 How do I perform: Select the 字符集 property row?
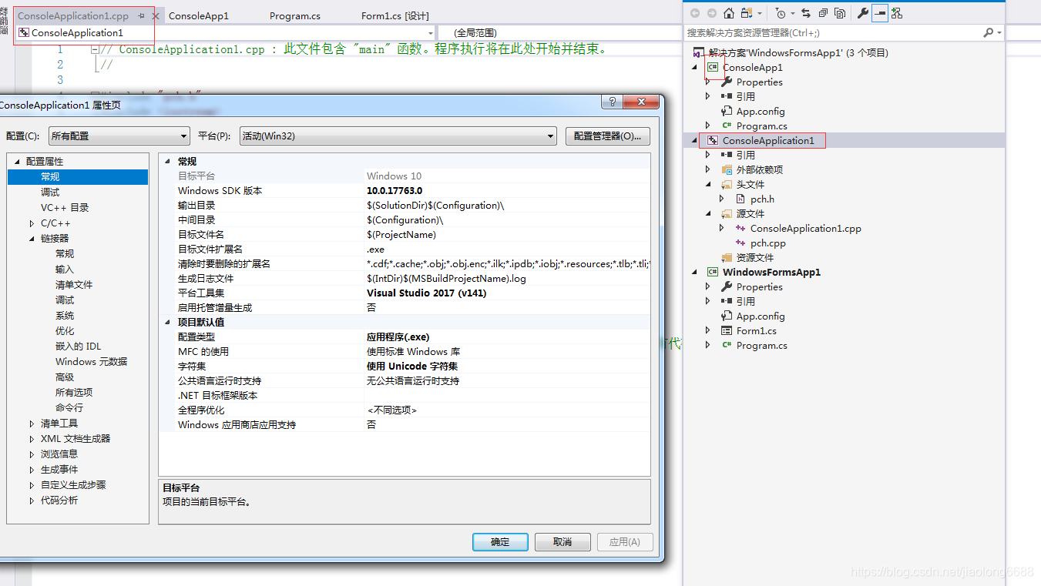click(406, 366)
